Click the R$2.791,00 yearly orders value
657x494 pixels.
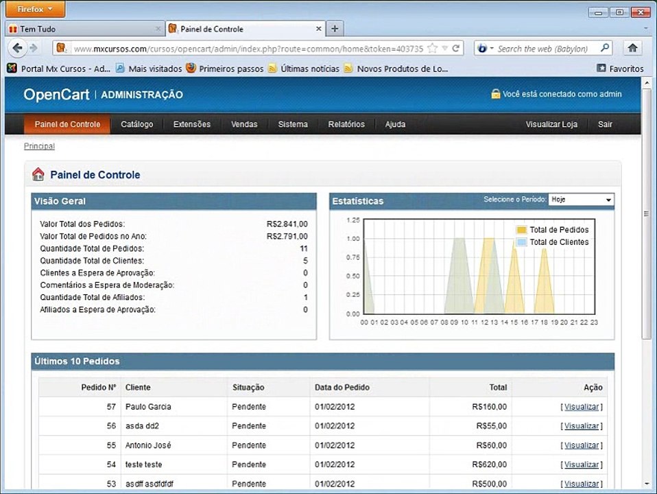pyautogui.click(x=287, y=236)
